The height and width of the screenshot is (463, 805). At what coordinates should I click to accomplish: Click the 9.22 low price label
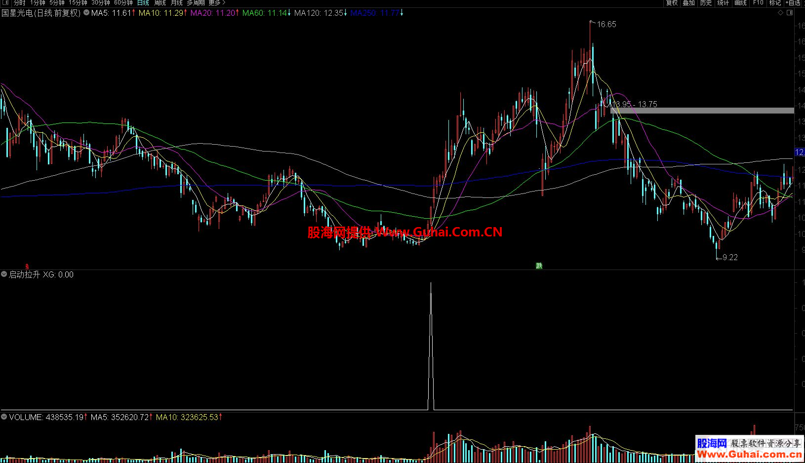(x=730, y=257)
